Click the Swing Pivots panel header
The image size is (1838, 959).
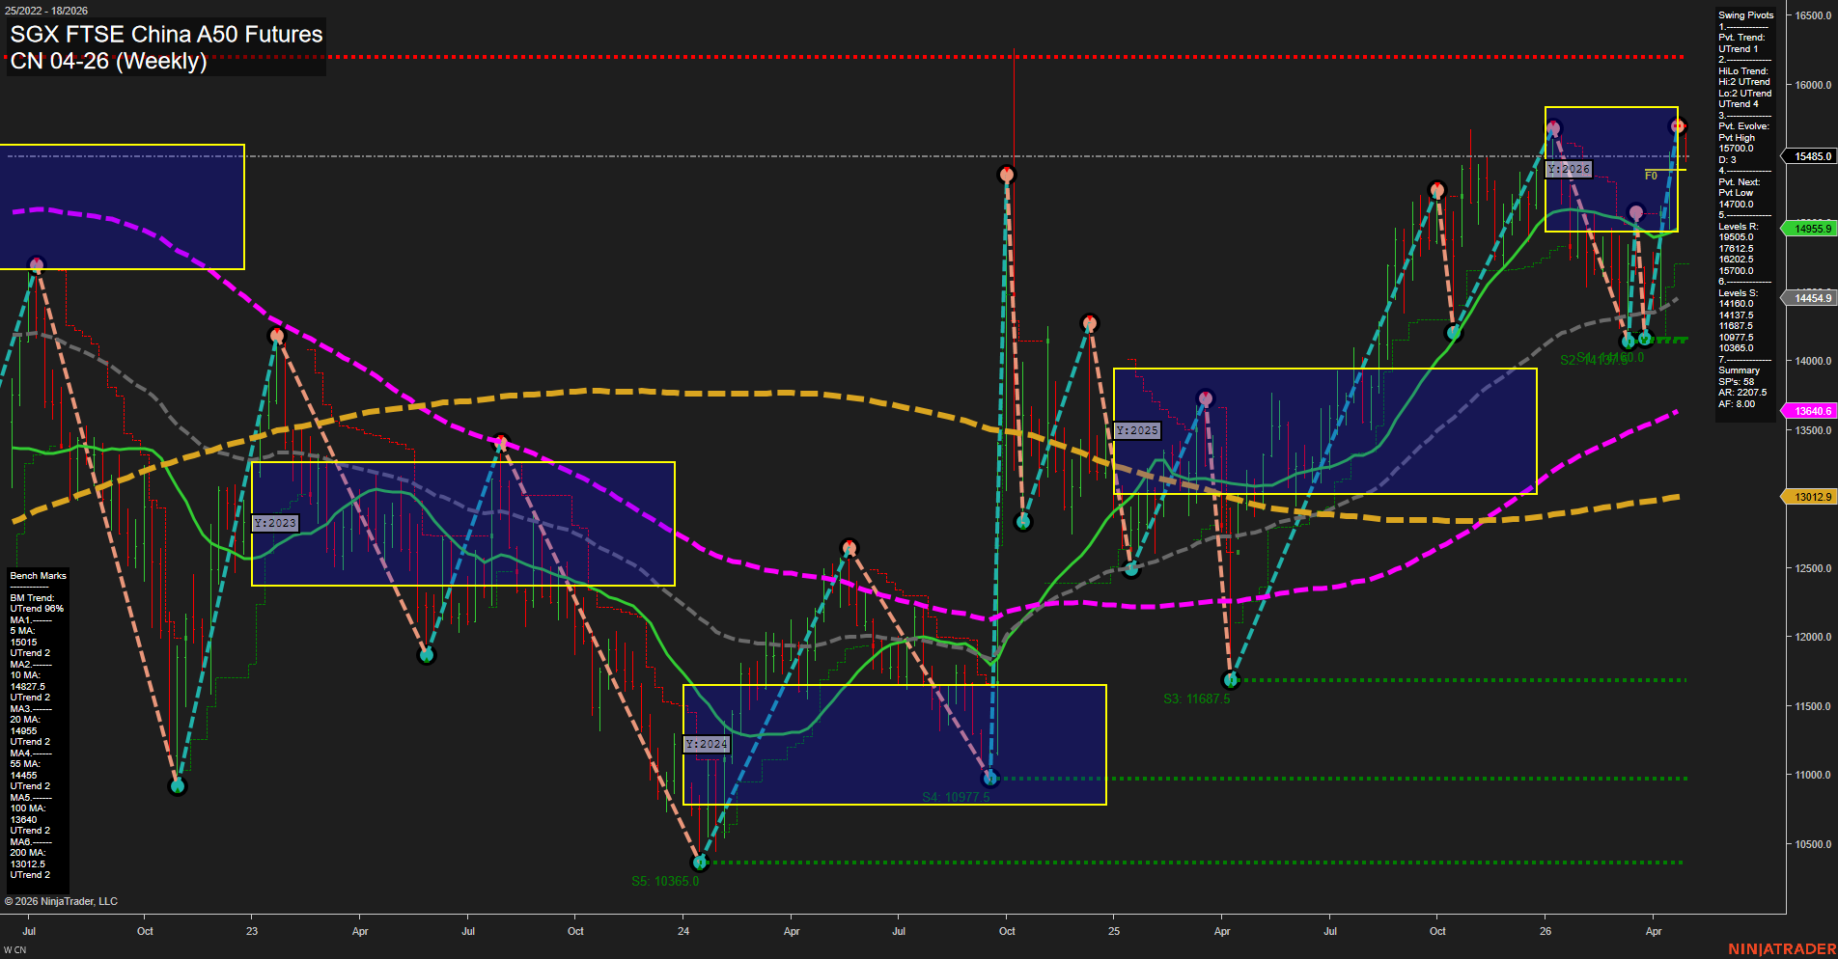coord(1744,15)
